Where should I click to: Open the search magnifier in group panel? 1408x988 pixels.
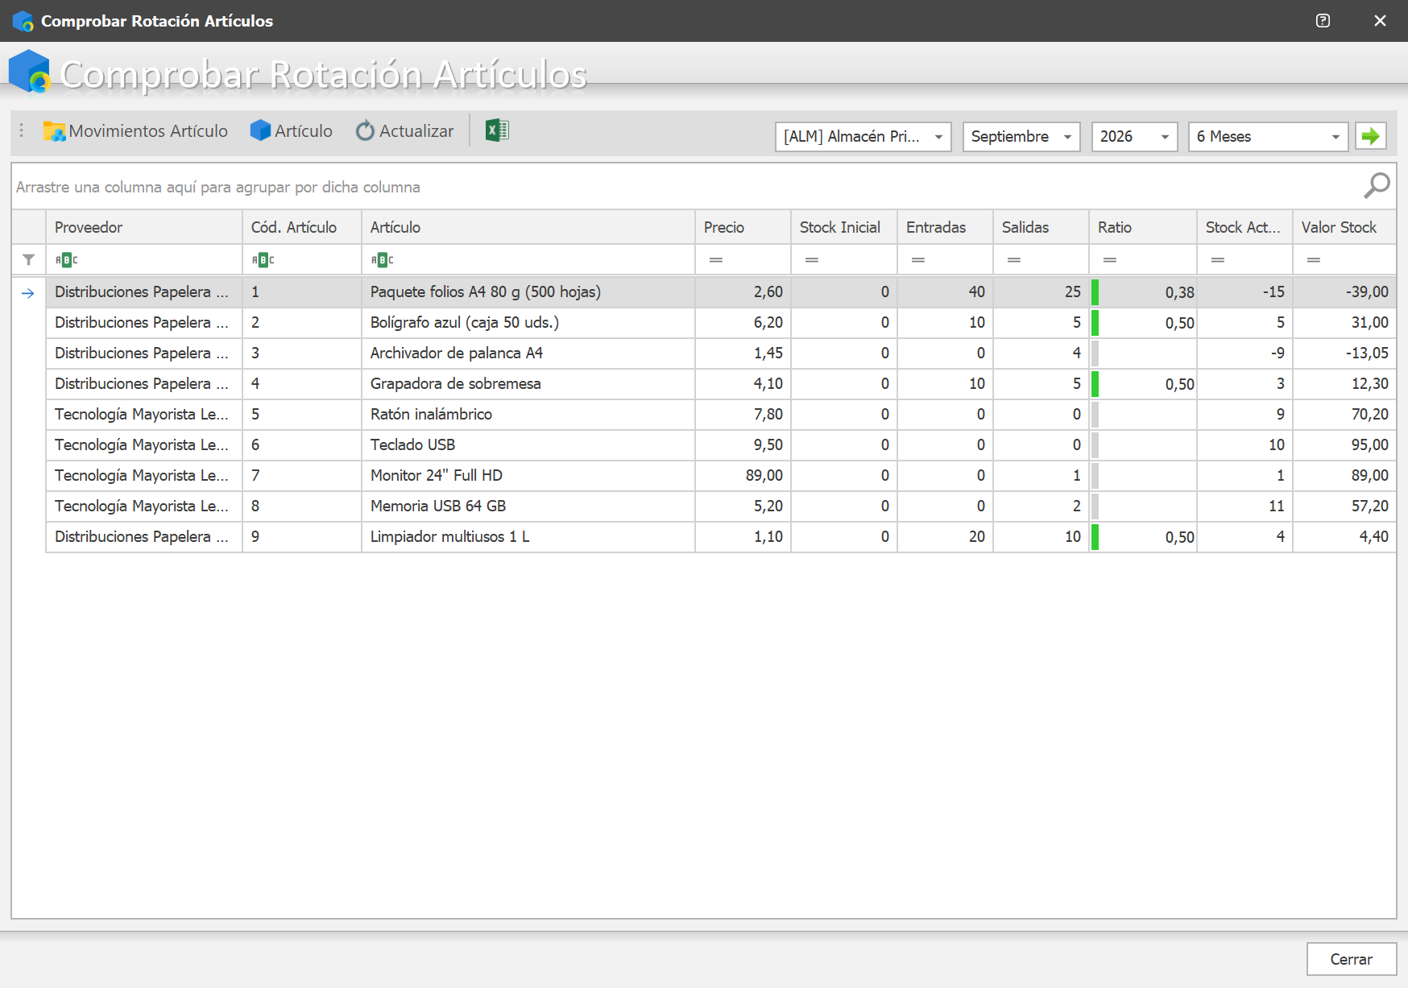tap(1377, 186)
